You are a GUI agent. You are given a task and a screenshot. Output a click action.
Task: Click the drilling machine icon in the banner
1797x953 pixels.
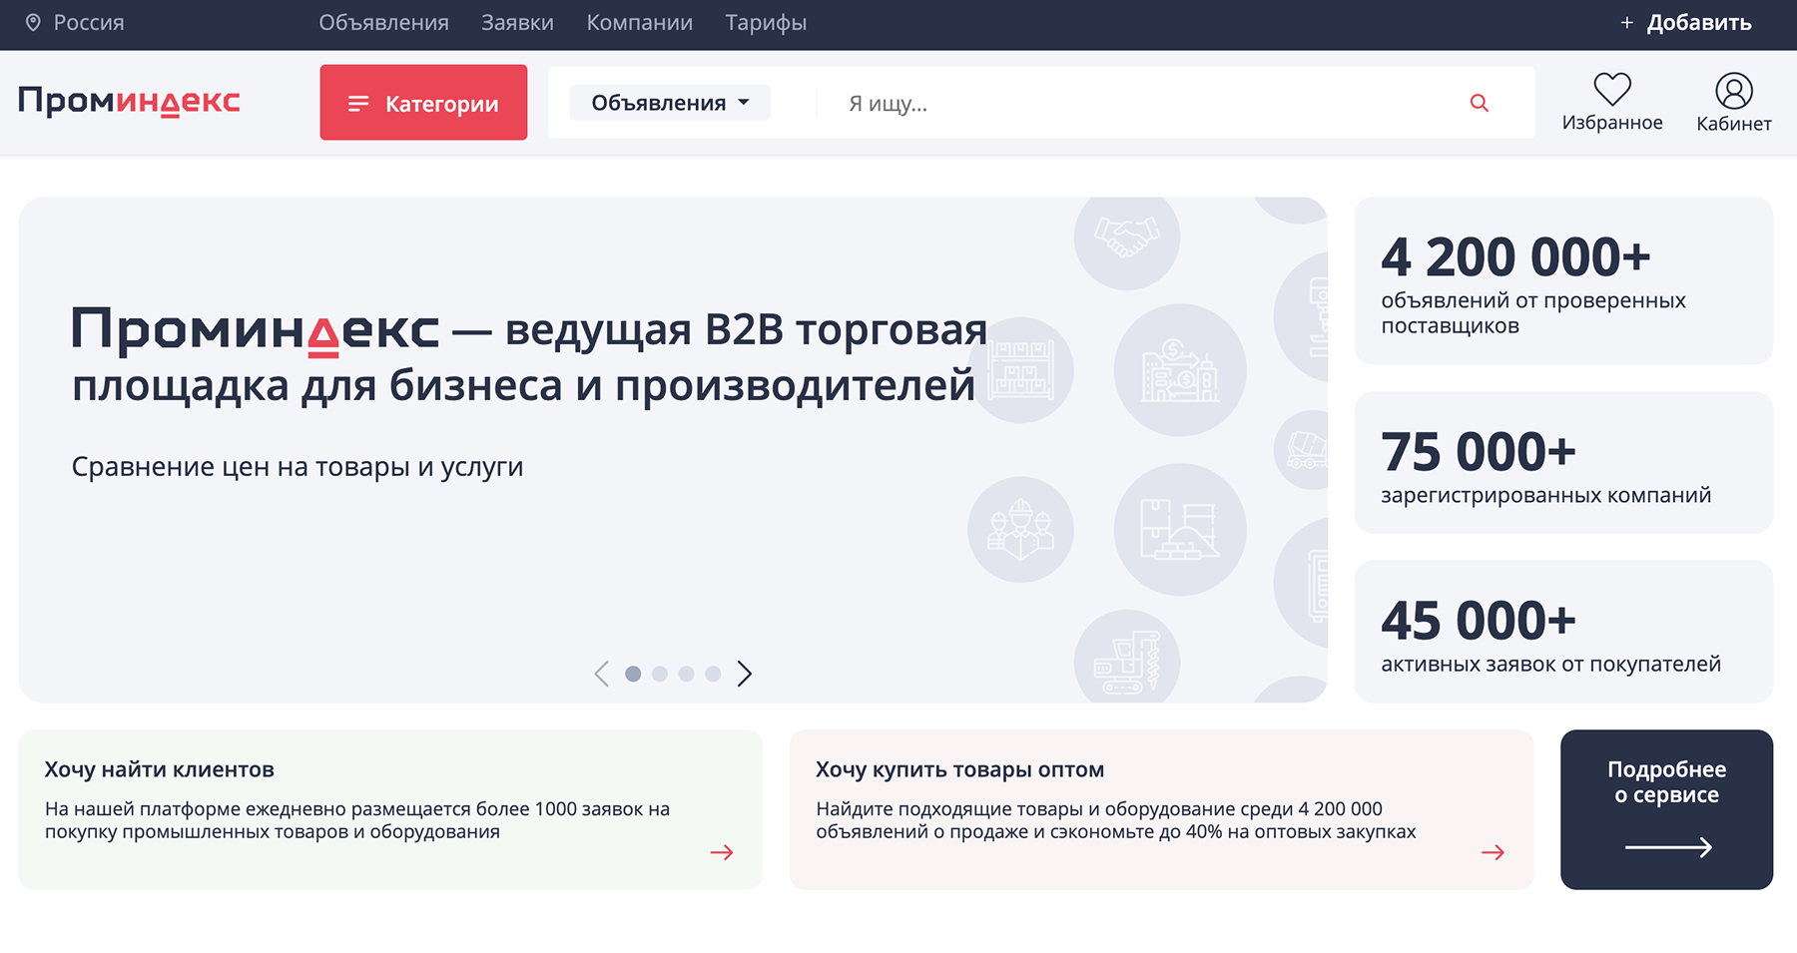tap(1127, 661)
